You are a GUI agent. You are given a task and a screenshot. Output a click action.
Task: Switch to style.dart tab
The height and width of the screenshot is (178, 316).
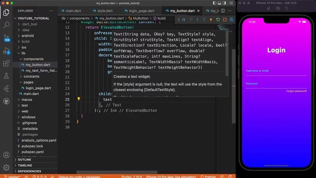point(103,11)
